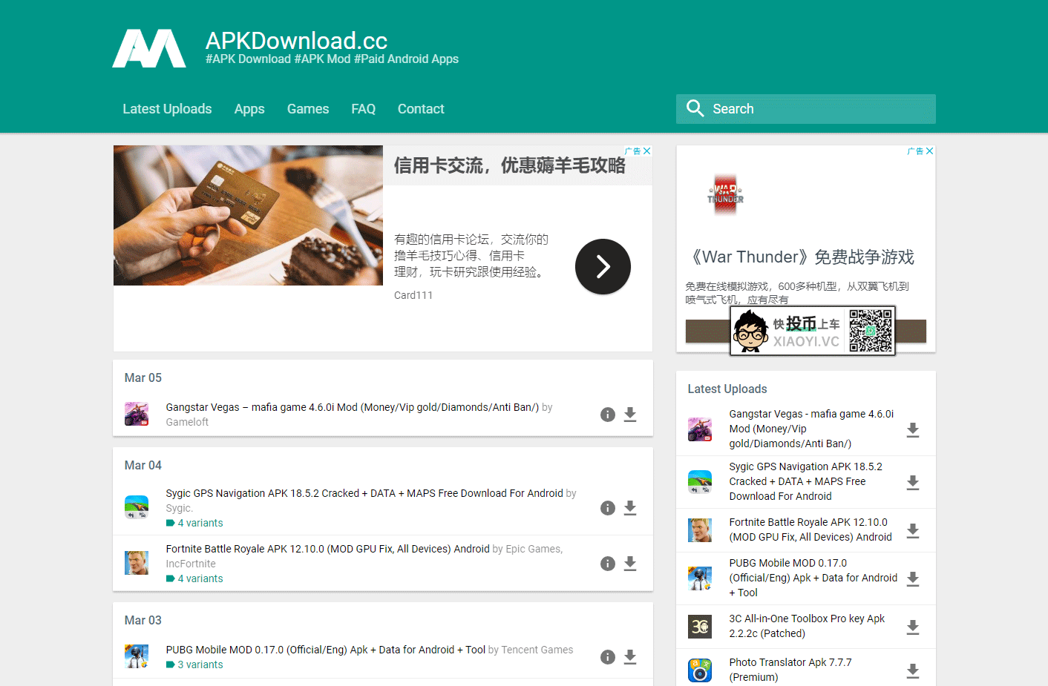Viewport: 1048px width, 686px height.
Task: Download Fortnite Battle Royale from Mar 04 list
Action: click(630, 564)
